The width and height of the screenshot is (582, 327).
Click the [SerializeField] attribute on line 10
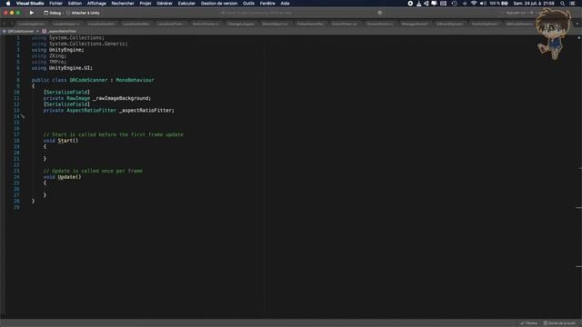click(66, 93)
